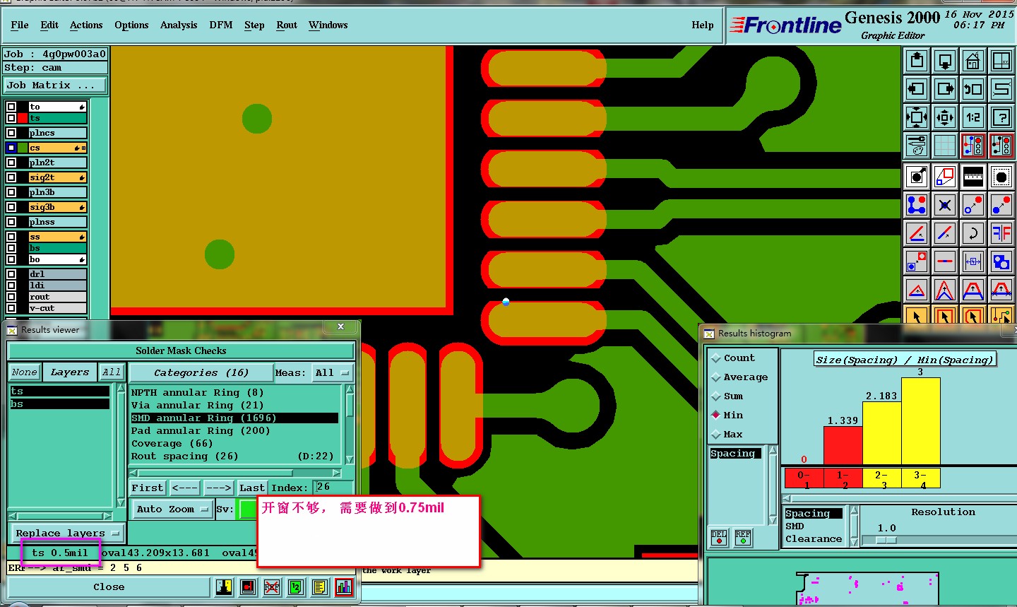1017x607 pixels.
Task: Select 'SMD annular Ring (1696)' category row
Action: pos(234,418)
